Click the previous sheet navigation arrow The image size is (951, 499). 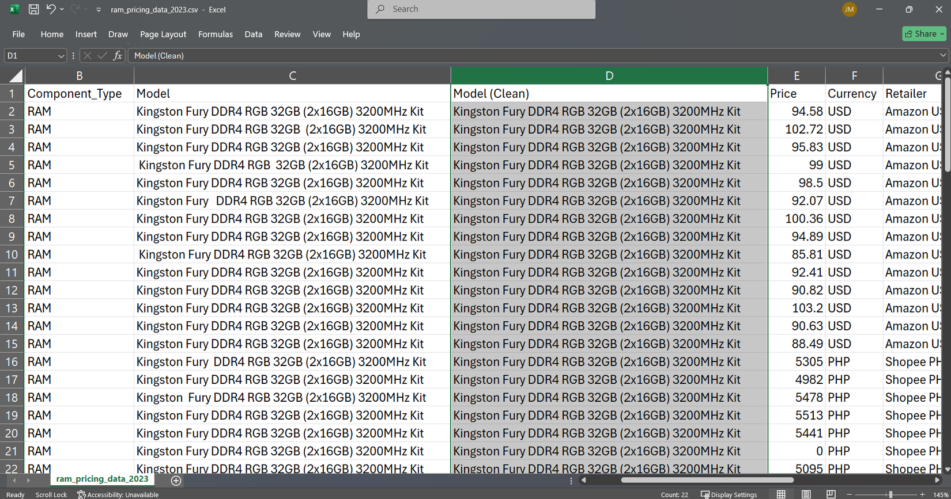pos(14,480)
